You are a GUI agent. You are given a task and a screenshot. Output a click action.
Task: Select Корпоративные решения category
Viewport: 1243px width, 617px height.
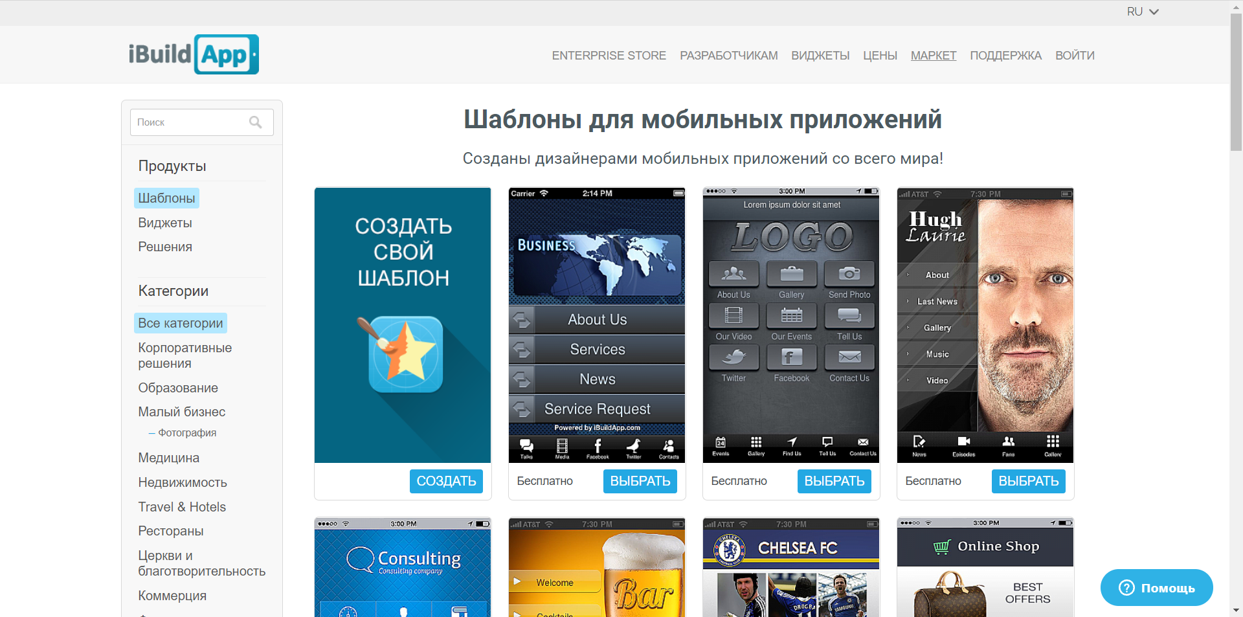[x=185, y=355]
